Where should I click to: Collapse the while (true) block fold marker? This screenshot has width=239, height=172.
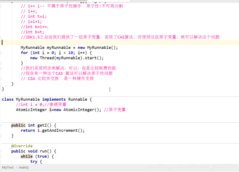click(1, 156)
